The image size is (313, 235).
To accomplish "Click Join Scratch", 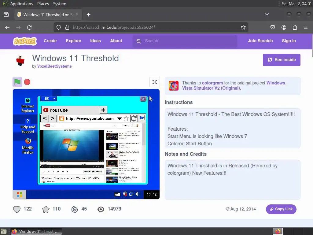I will (x=260, y=41).
